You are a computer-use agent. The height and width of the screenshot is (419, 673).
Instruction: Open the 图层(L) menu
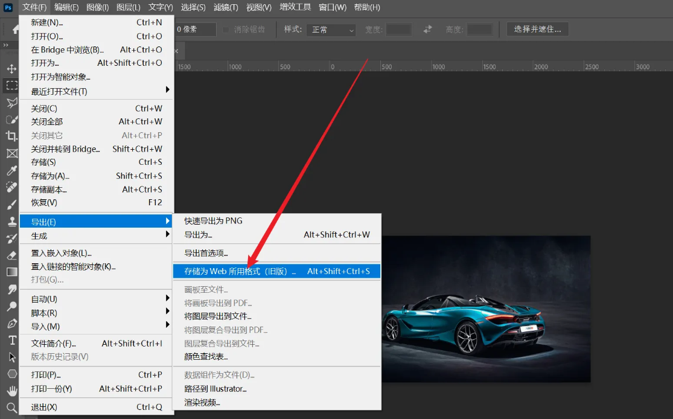(129, 7)
